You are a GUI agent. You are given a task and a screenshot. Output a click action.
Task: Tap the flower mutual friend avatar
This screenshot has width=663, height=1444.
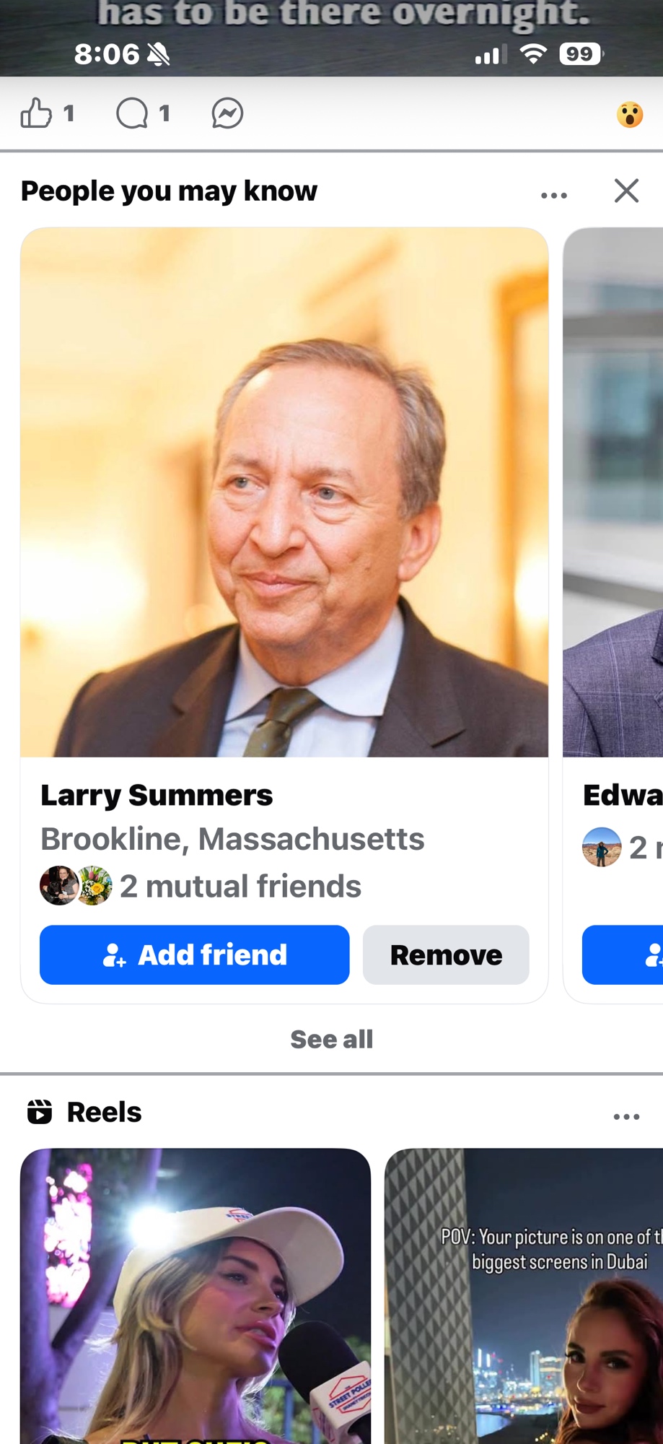tap(95, 885)
